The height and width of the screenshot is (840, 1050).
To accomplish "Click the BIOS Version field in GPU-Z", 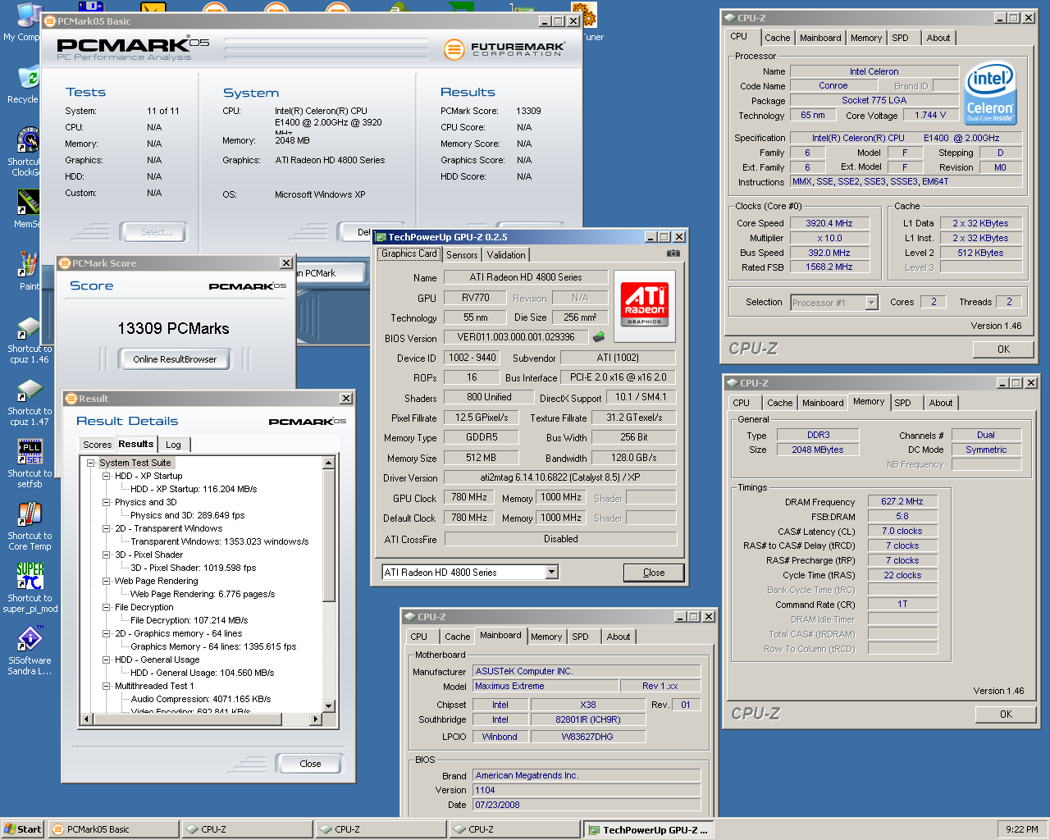I will [516, 337].
